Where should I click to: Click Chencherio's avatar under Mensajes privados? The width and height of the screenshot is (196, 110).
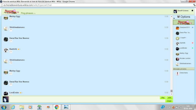pyautogui.click(x=177, y=74)
